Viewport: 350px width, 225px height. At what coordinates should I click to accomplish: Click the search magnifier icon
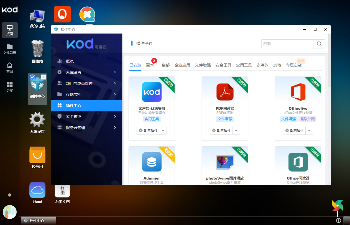(319, 44)
